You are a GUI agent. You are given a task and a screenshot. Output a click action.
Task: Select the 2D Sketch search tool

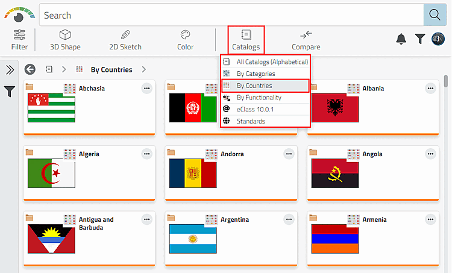(x=125, y=40)
